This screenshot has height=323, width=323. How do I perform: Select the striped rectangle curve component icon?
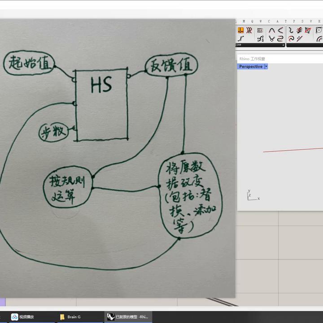pos(260,31)
